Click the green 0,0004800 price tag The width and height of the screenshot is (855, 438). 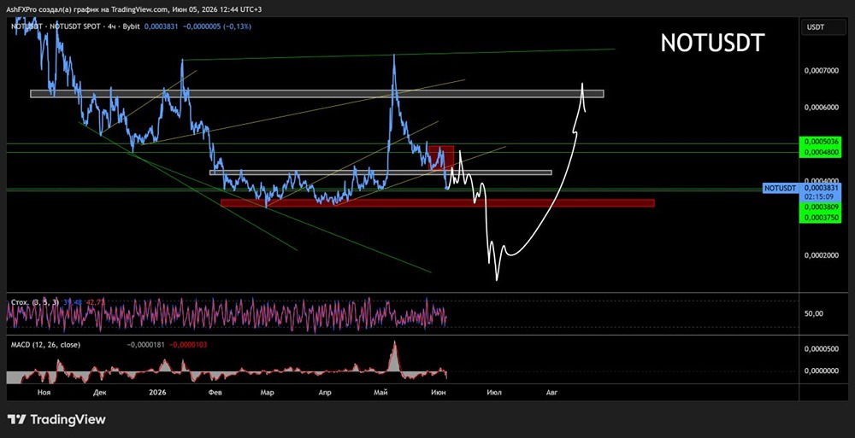click(x=821, y=153)
